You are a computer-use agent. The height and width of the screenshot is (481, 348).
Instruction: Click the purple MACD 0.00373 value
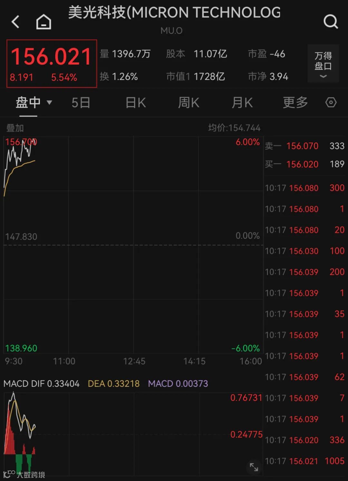tap(178, 384)
